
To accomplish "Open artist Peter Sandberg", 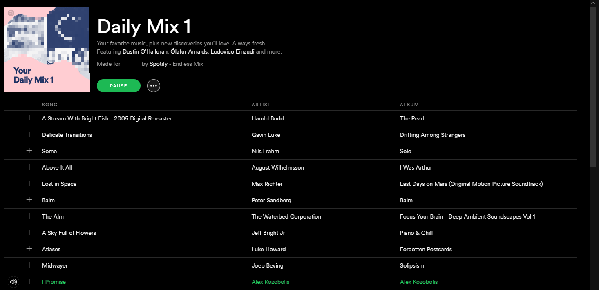I will (x=271, y=200).
